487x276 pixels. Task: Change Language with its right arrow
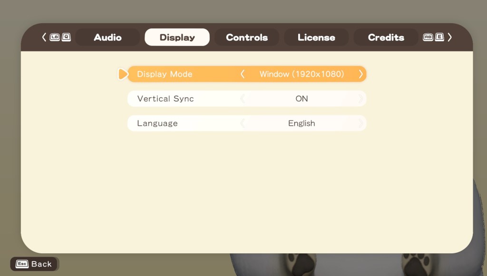(x=360, y=123)
